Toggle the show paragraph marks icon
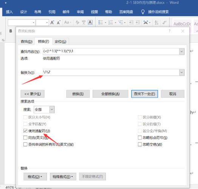The image size is (198, 189). [x=164, y=22]
